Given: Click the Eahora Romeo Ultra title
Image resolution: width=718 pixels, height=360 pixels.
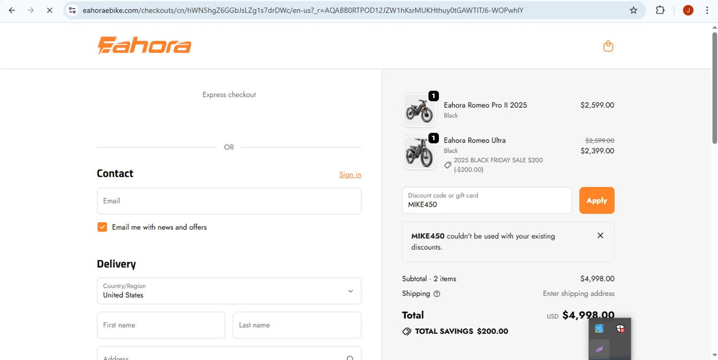Looking at the screenshot, I should 475,140.
